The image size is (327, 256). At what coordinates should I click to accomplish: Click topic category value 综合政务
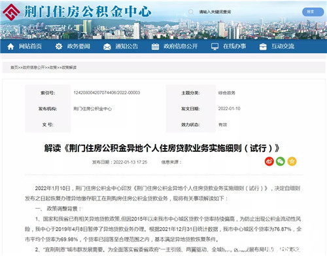[227, 93]
